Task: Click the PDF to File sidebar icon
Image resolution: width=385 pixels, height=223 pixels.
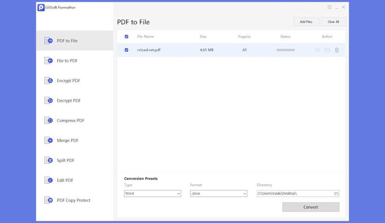Action: click(x=48, y=41)
